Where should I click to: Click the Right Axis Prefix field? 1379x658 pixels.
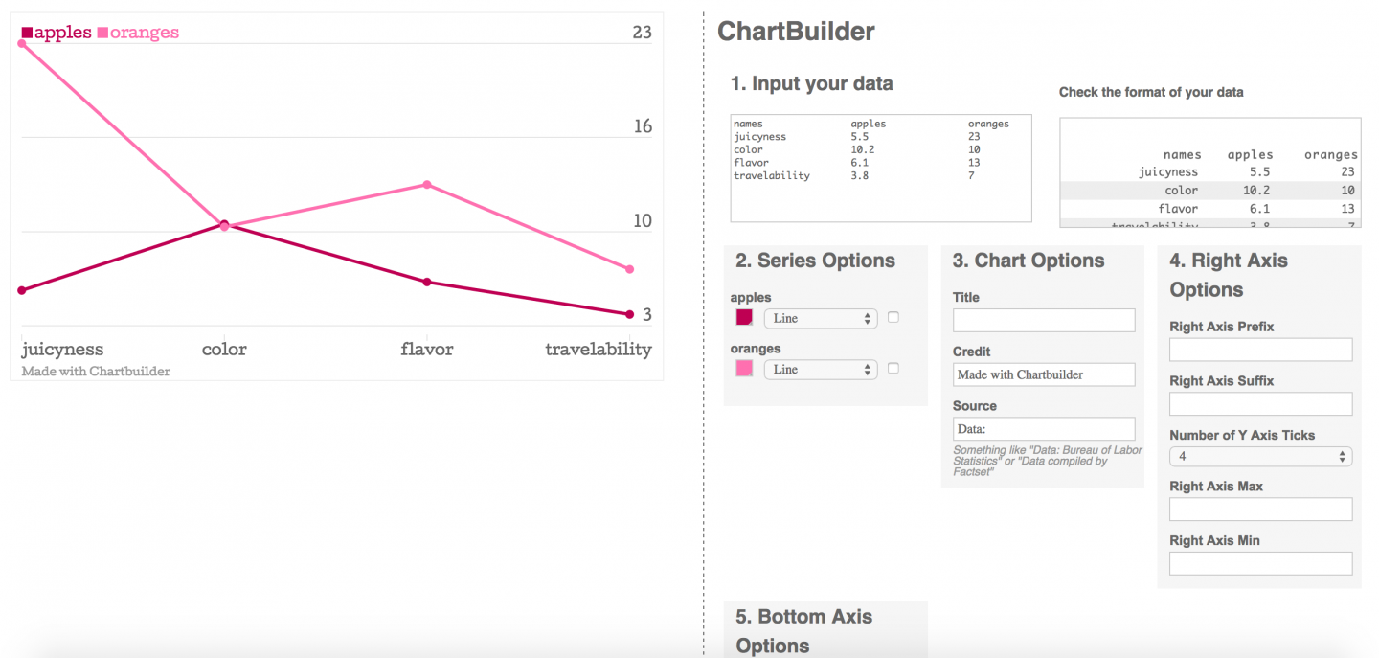(1260, 349)
